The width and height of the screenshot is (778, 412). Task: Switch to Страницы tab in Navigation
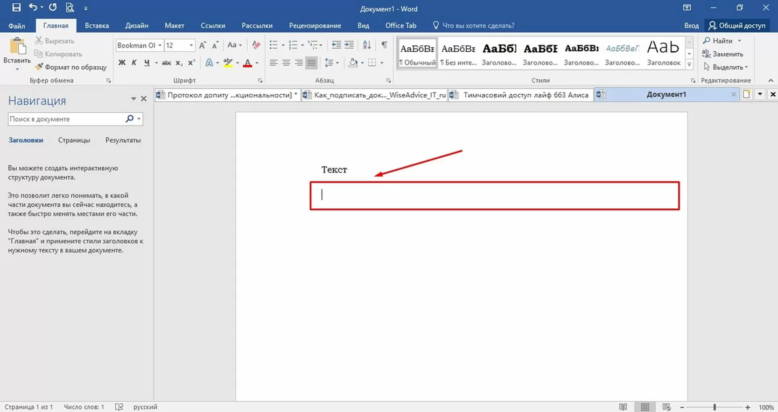[74, 140]
